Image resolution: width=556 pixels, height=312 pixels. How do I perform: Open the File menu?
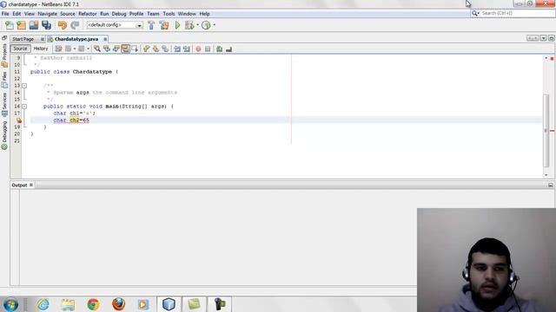pyautogui.click(x=5, y=14)
